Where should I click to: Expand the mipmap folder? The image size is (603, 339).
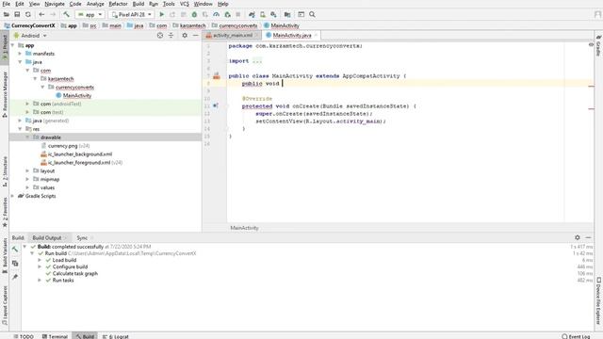[x=27, y=179]
